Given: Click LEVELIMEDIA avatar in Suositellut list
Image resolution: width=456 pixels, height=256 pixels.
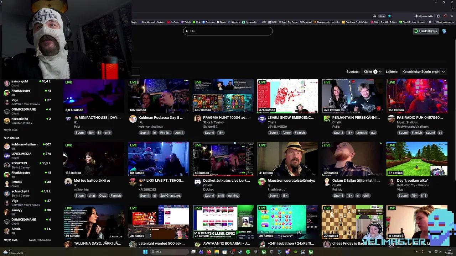Looking at the screenshot, I should 7,156.
